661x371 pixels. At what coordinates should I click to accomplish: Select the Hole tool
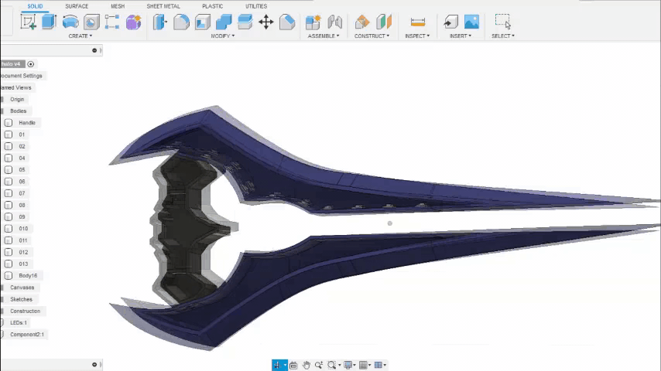[x=91, y=22]
